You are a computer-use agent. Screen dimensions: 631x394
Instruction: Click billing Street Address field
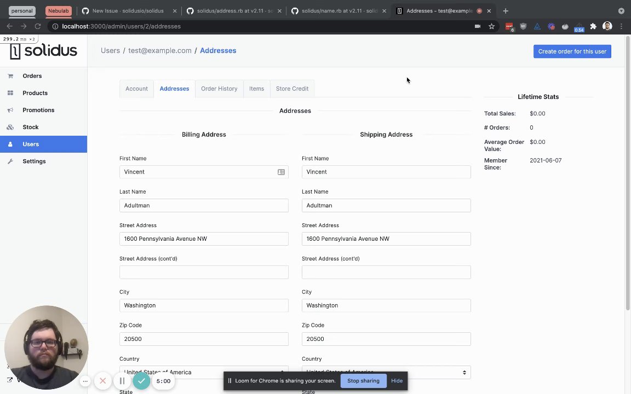204,239
